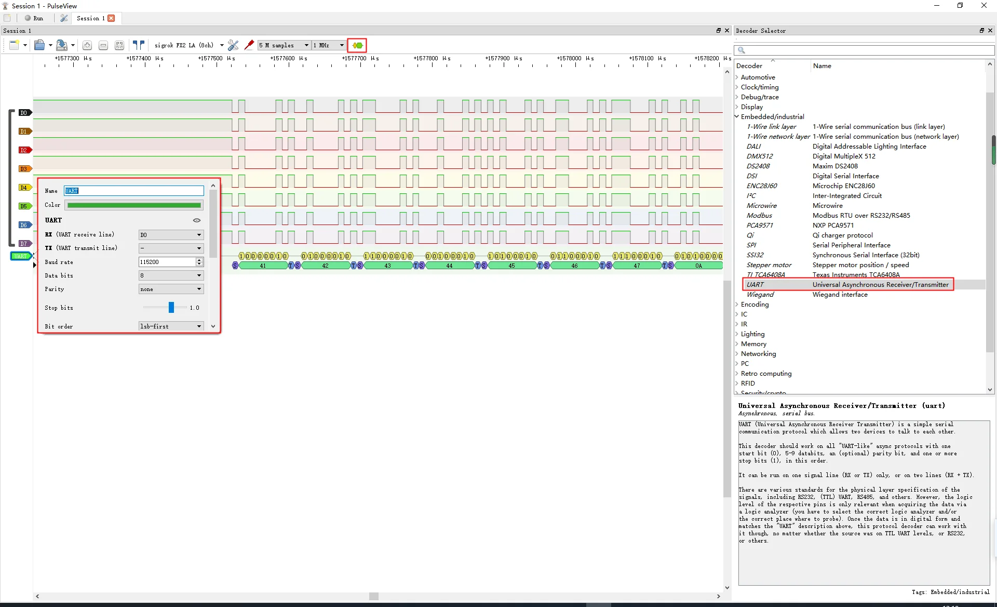Click the zoom in toolbar icon
Image resolution: width=997 pixels, height=607 pixels.
pos(87,45)
